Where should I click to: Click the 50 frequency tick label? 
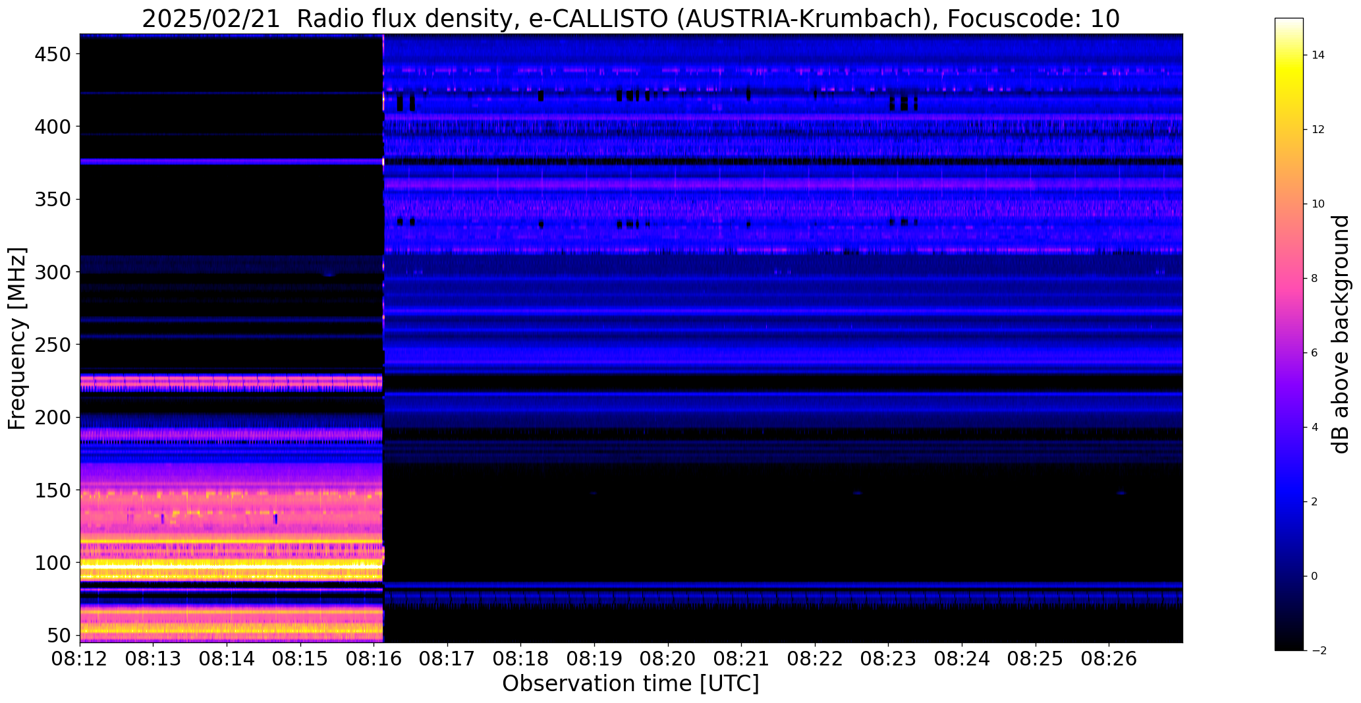[x=58, y=635]
